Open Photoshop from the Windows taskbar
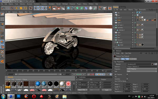This screenshot has height=99, width=158. [x=18, y=97]
